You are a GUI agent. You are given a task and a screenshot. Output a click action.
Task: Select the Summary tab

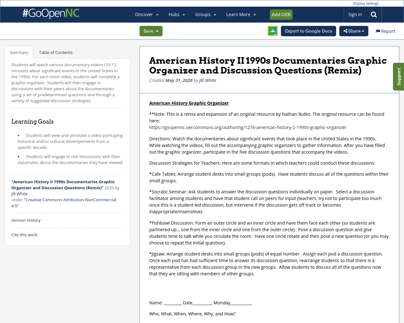(x=19, y=52)
